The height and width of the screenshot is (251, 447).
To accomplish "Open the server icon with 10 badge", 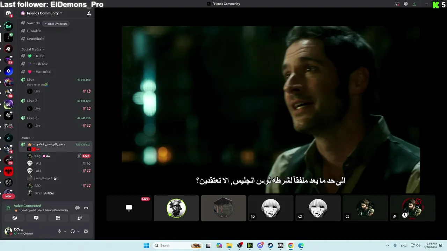I will coord(8,93).
